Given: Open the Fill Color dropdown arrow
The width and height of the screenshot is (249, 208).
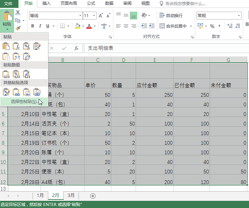Looking at the screenshot, I should [x=83, y=26].
